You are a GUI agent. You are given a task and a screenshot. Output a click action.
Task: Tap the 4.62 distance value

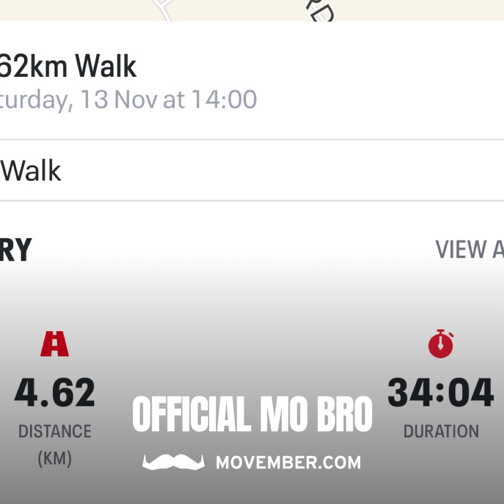(x=55, y=393)
